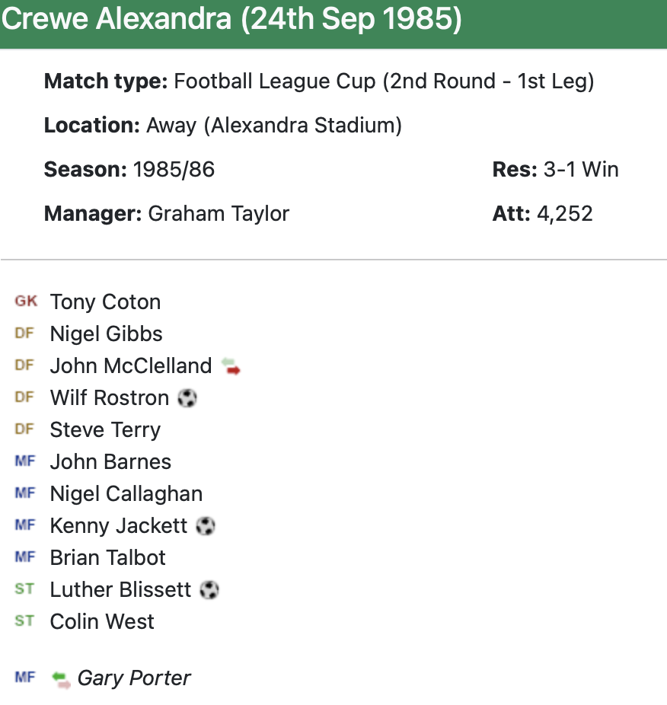This screenshot has width=667, height=705.
Task: Click the goal ball icon beside Luther Blissett
Action: [x=209, y=590]
